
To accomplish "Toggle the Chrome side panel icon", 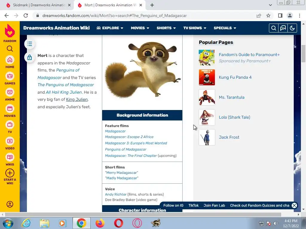I will coord(280,16).
